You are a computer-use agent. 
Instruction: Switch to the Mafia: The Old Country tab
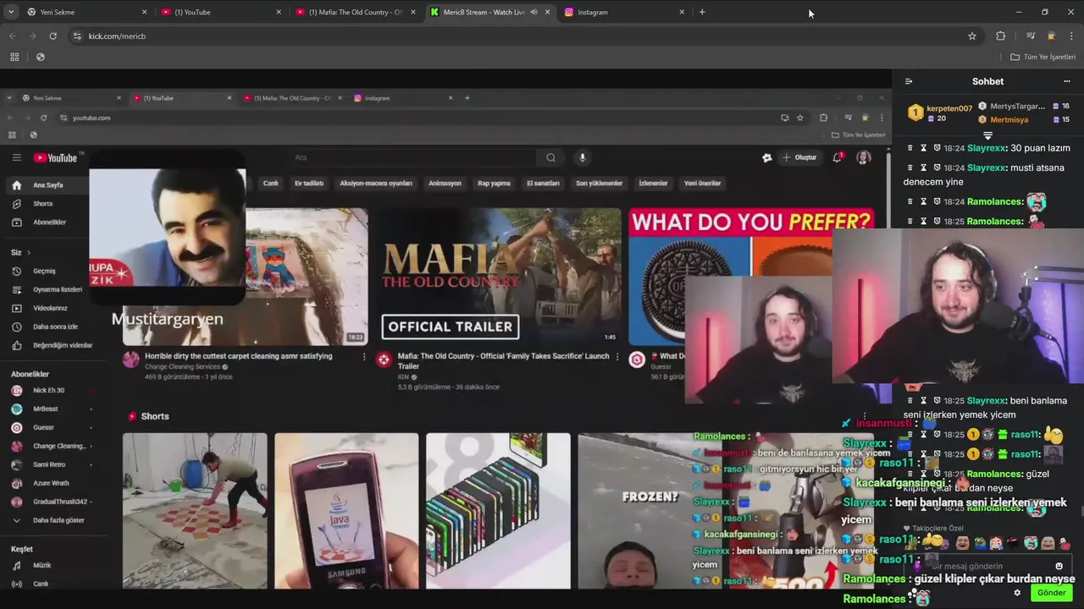pyautogui.click(x=354, y=12)
